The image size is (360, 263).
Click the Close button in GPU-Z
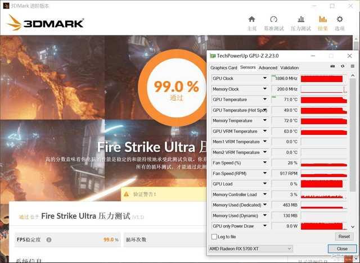tap(342, 249)
